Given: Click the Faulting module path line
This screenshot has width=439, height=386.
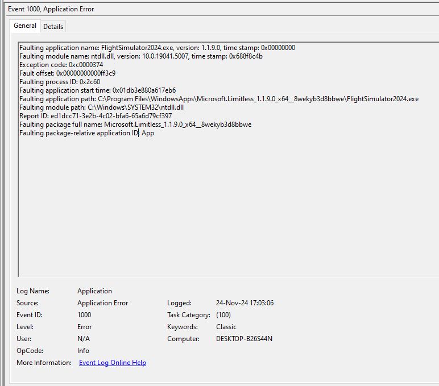Looking at the screenshot, I should [x=101, y=107].
